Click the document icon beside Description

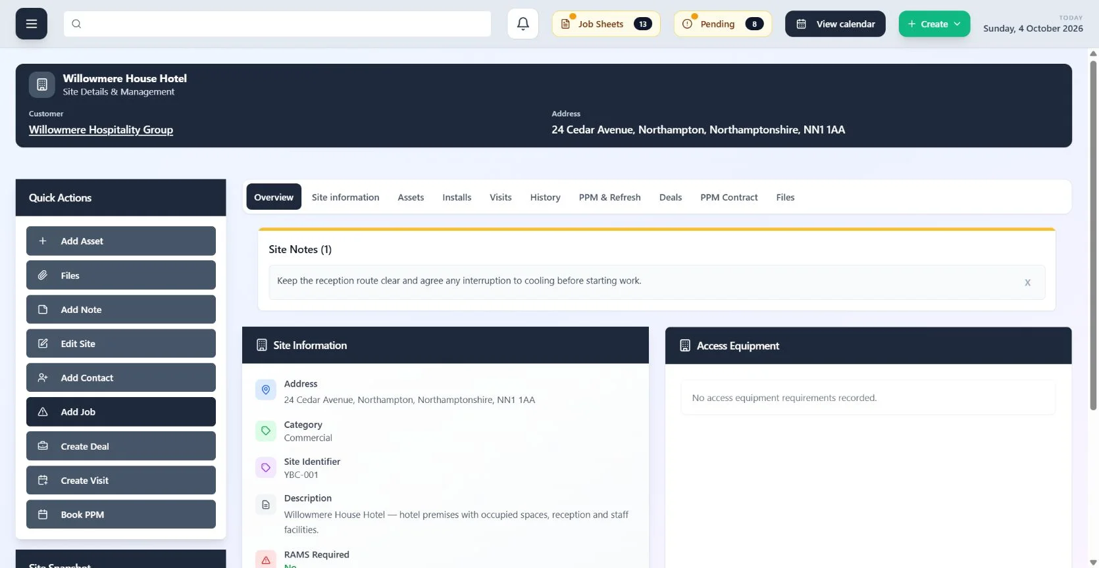click(266, 504)
